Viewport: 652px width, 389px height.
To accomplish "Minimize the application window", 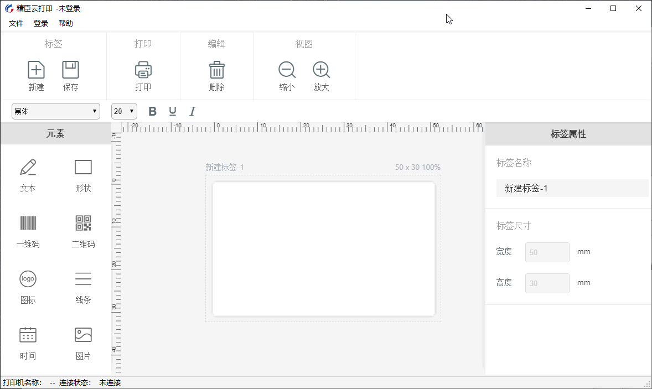I will [588, 8].
